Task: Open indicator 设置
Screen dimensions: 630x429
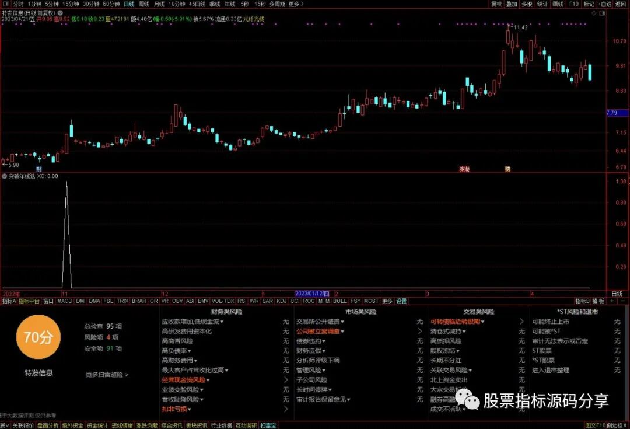Action: (x=401, y=301)
